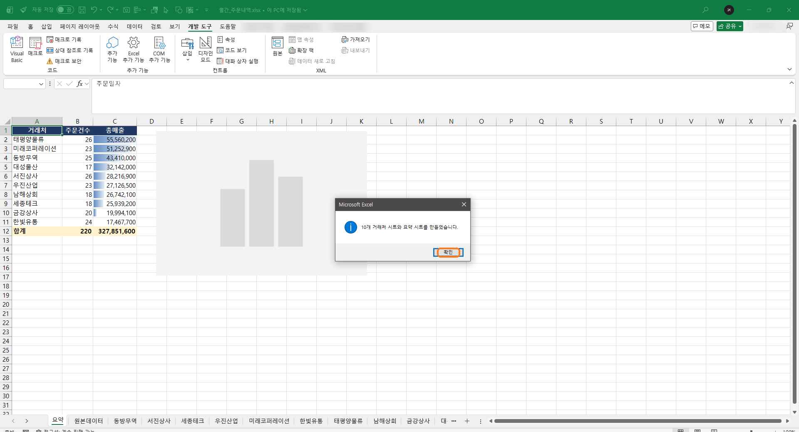Open the 동방무역 sheet tab
Screen dimensions: 799x432
(x=125, y=421)
